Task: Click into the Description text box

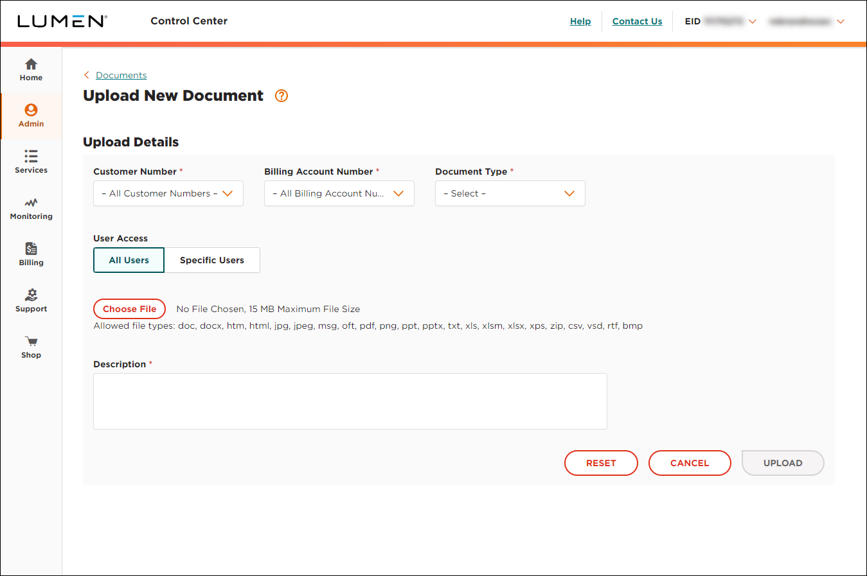Action: pyautogui.click(x=350, y=401)
